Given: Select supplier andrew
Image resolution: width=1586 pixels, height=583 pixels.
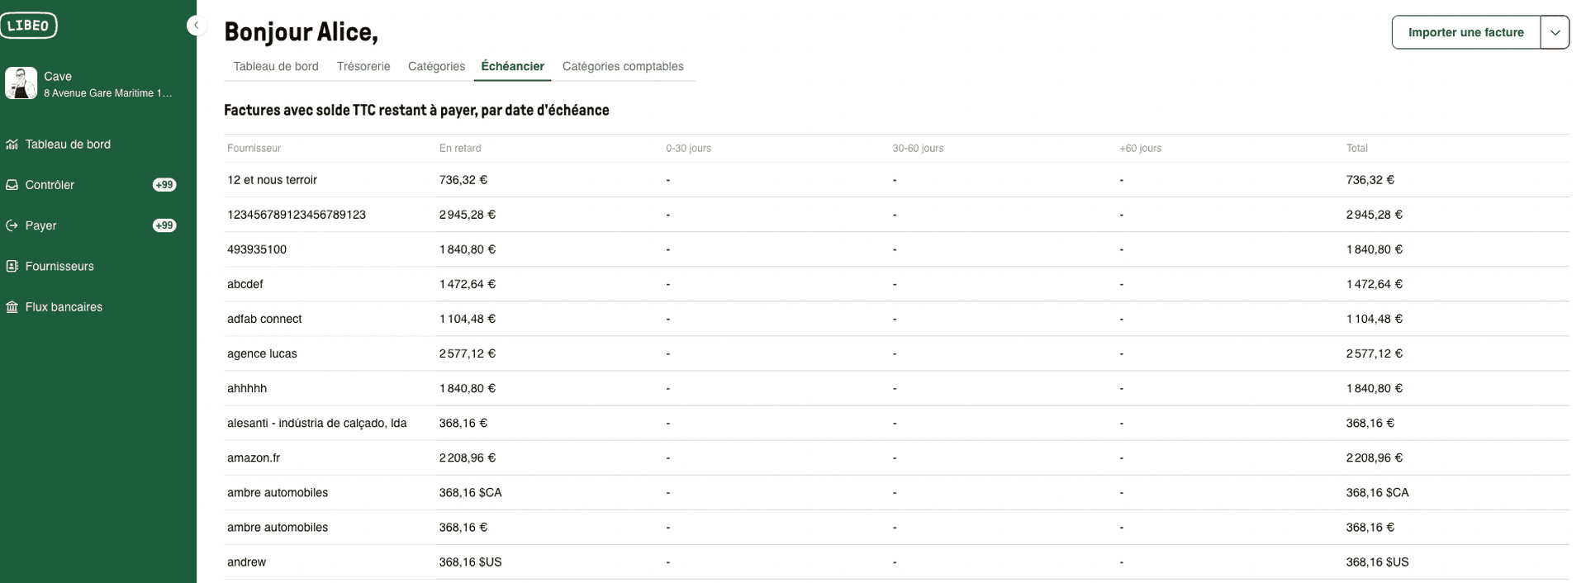Looking at the screenshot, I should pyautogui.click(x=246, y=562).
